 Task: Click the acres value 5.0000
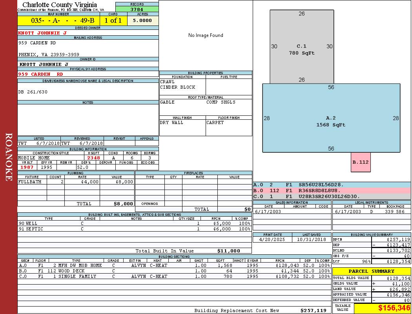142,20
